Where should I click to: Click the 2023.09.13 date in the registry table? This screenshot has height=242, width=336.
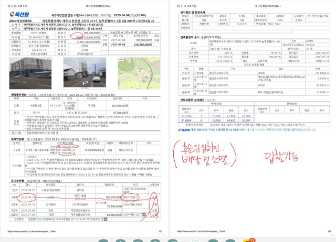[x=28, y=197]
